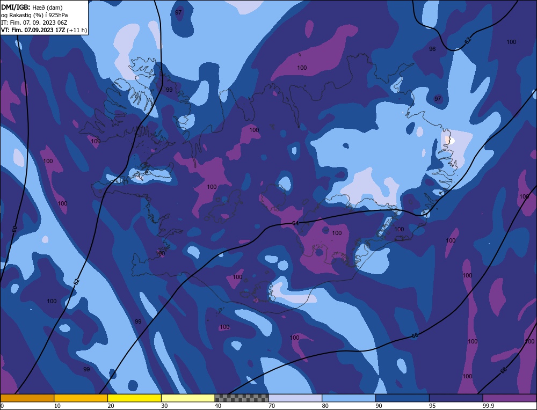The height and width of the screenshot is (410, 537).
Task: Click the '60' contour line label
Action: click(x=14, y=229)
